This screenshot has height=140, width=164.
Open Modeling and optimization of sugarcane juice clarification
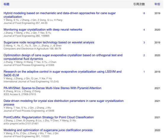click(x=48, y=130)
